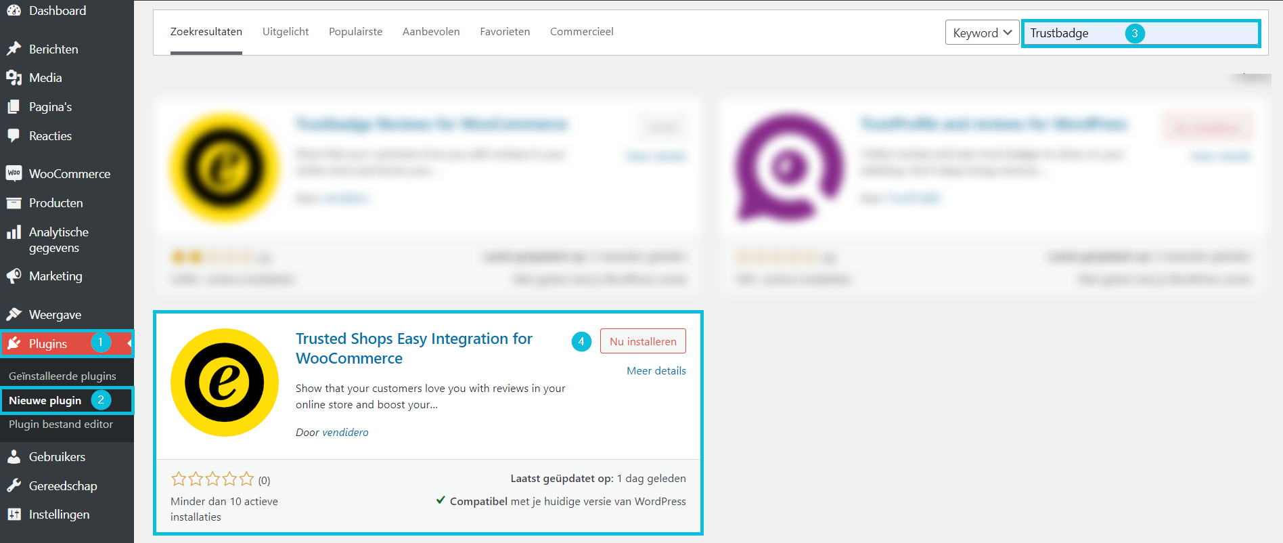Click the "Minder dan 10 actieve installaties" text
The height and width of the screenshot is (543, 1283).
(224, 509)
